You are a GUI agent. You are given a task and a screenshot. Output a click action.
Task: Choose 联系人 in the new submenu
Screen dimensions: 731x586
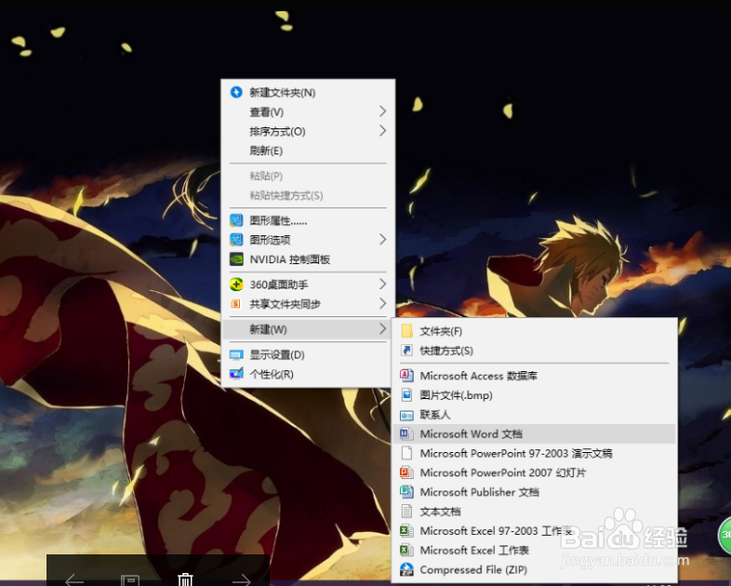coord(534,415)
